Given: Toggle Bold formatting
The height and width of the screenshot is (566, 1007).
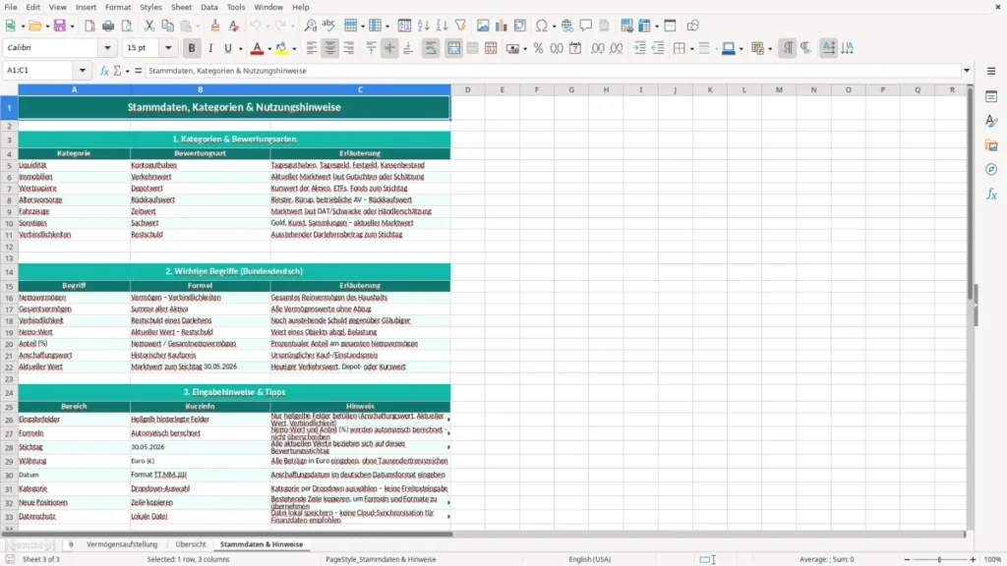Looking at the screenshot, I should (192, 48).
